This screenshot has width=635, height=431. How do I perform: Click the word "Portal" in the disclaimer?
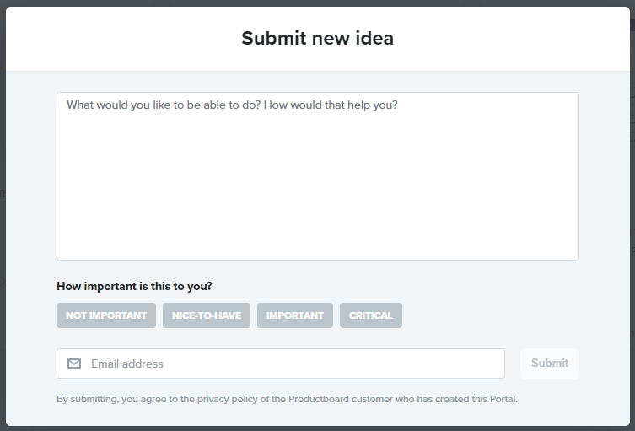point(499,399)
